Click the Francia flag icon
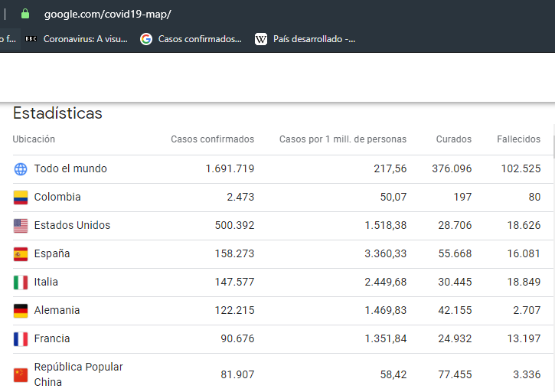This screenshot has height=392, width=555. [x=21, y=339]
